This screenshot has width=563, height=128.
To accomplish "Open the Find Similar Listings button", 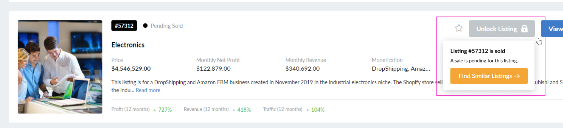I will 489,76.
